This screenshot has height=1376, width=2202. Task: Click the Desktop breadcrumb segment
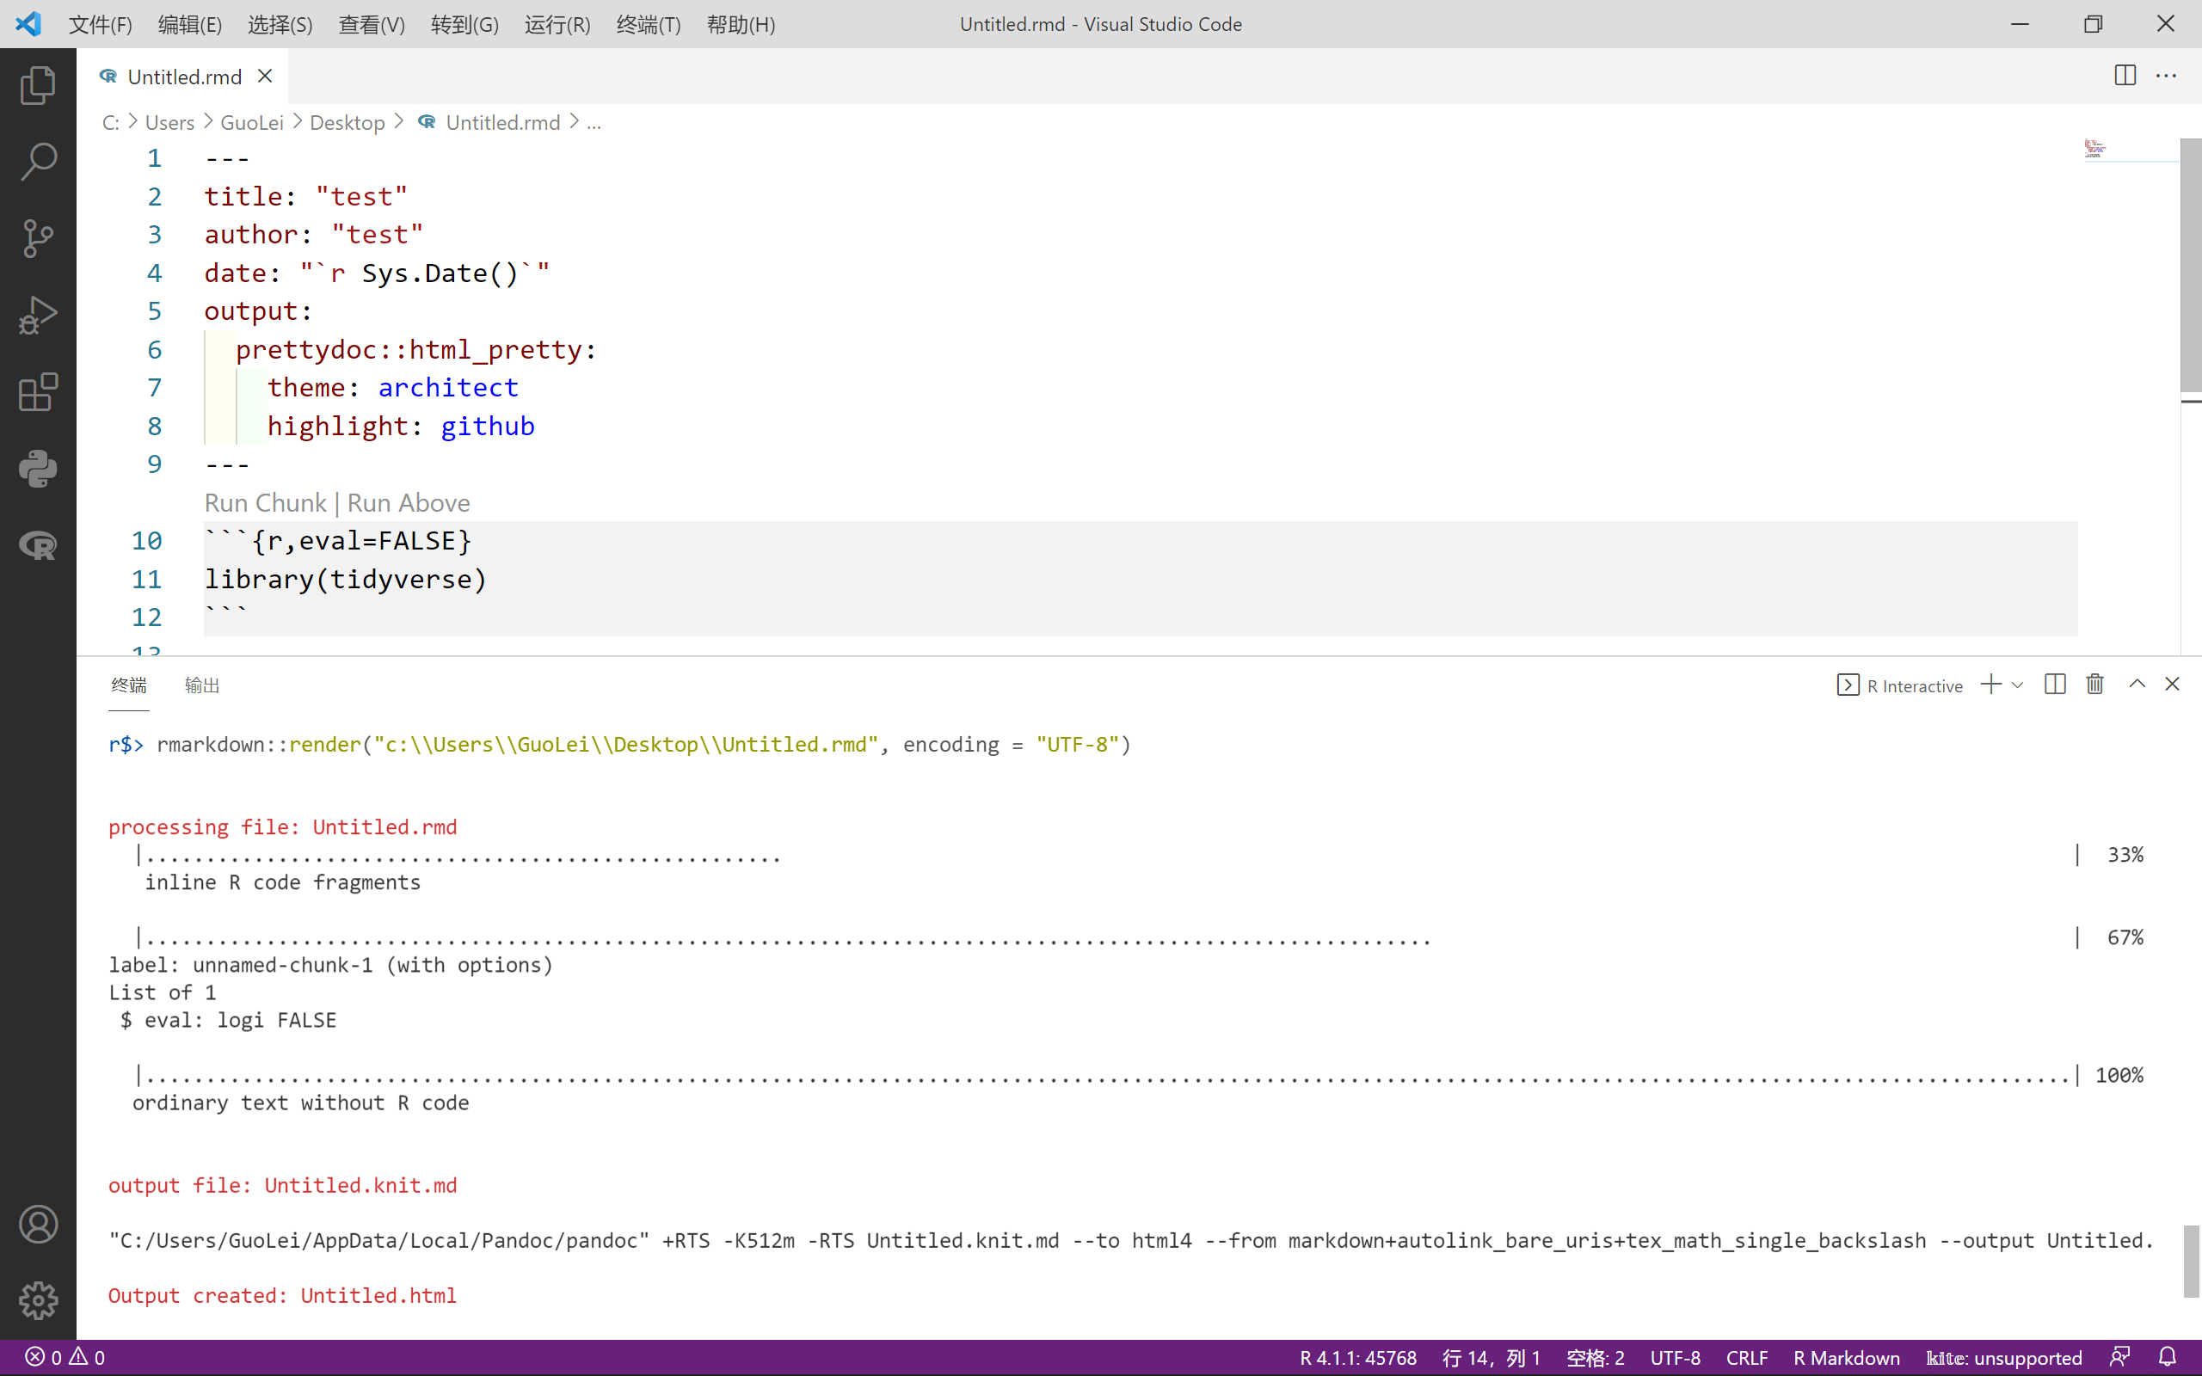pyautogui.click(x=348, y=123)
